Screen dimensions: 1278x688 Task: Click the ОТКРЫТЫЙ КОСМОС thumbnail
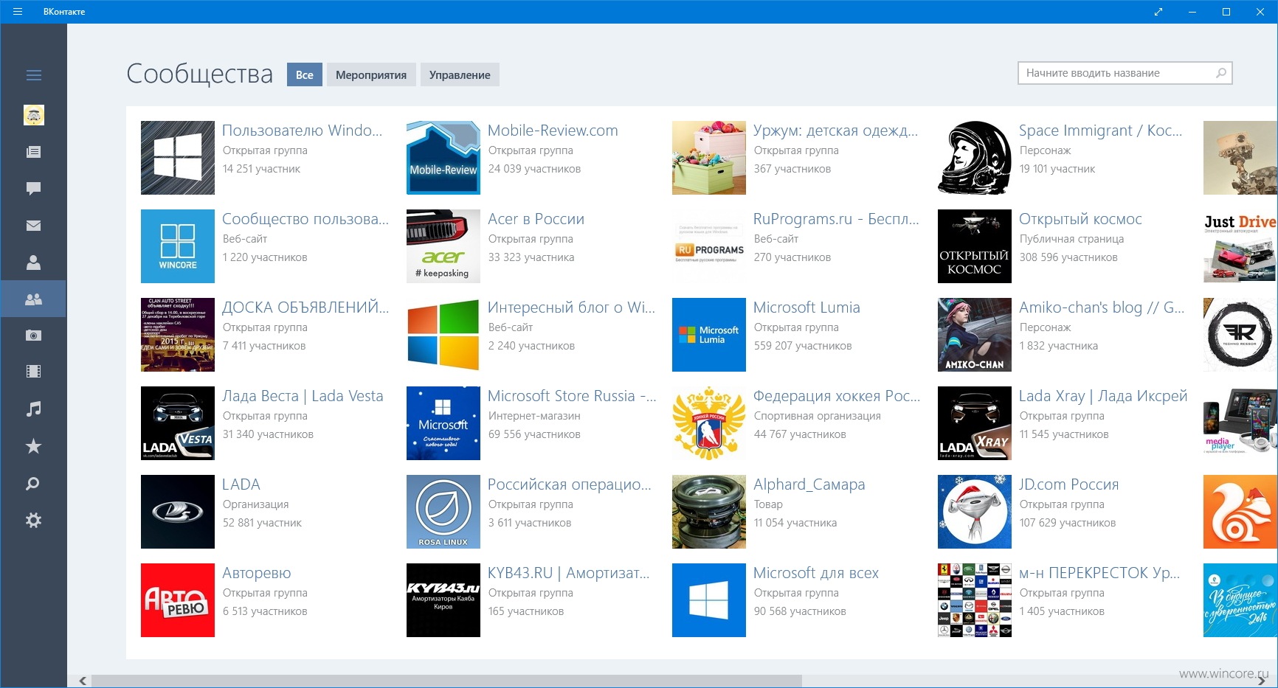(975, 246)
